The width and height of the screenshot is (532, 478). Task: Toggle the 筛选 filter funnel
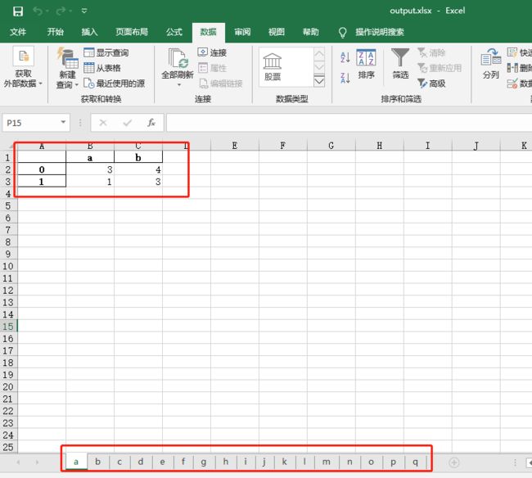[x=400, y=64]
